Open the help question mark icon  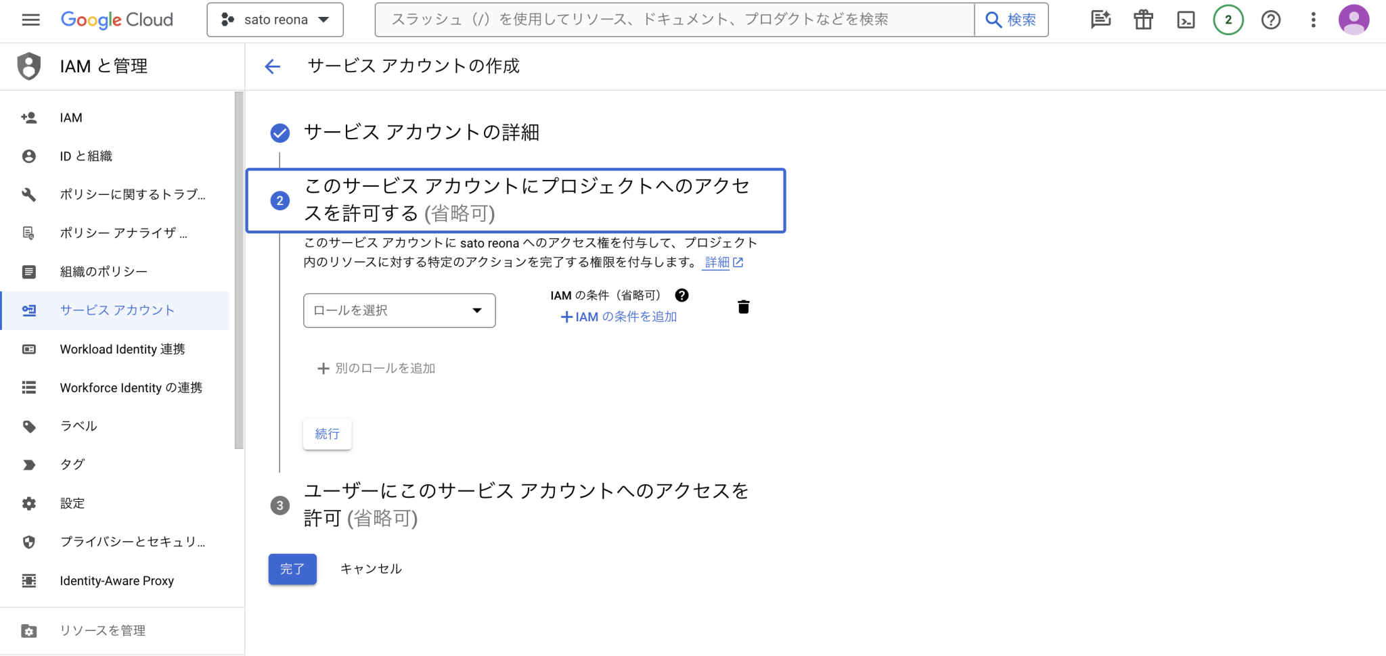pyautogui.click(x=1271, y=20)
